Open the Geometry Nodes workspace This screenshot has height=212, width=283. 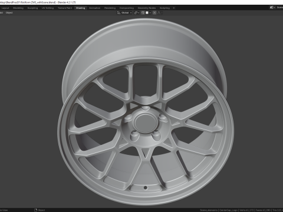(147, 8)
